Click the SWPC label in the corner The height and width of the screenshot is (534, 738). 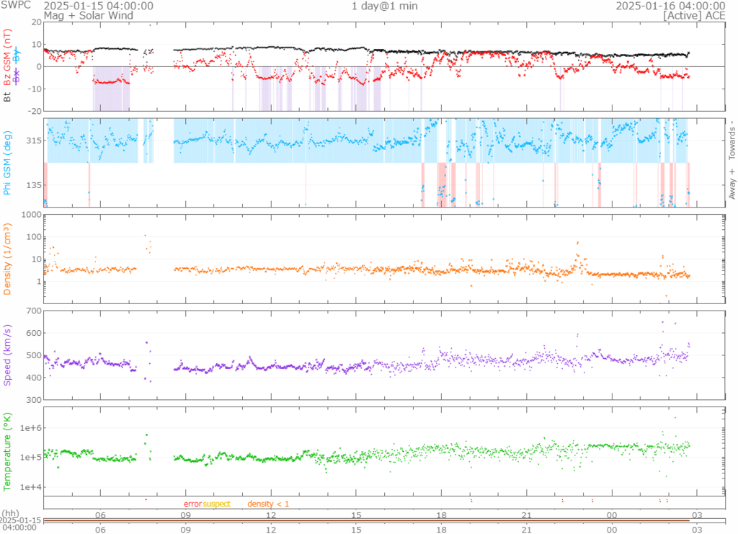pyautogui.click(x=14, y=6)
